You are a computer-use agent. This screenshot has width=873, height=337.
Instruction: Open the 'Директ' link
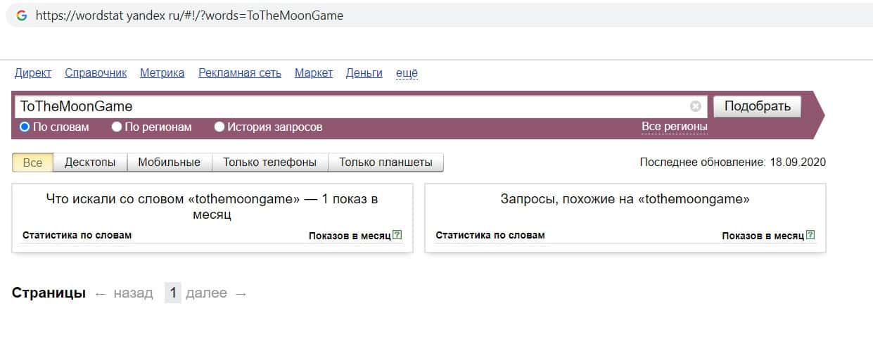[33, 73]
